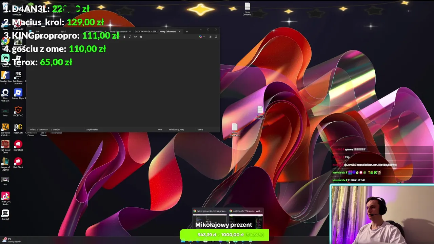Open weather widget Mostly cloudy
Viewport: 434px width, 244px height.
(x=12, y=240)
